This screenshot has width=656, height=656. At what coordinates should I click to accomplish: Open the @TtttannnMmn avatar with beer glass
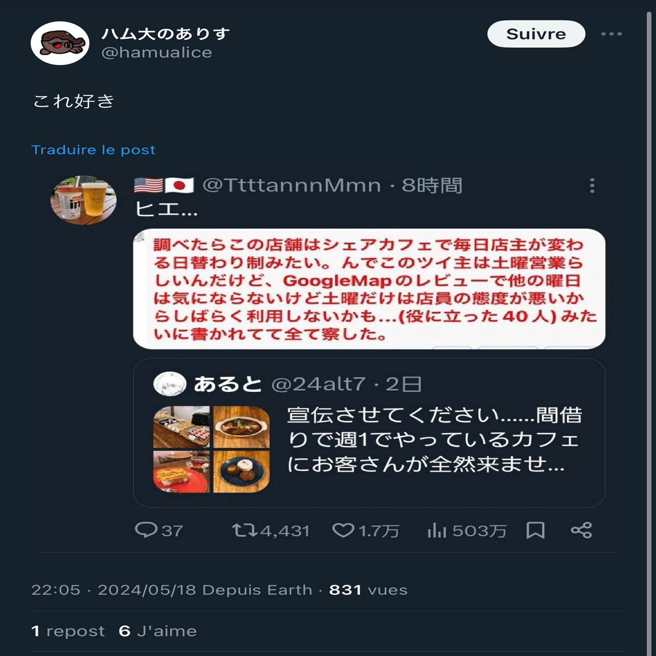pyautogui.click(x=83, y=200)
